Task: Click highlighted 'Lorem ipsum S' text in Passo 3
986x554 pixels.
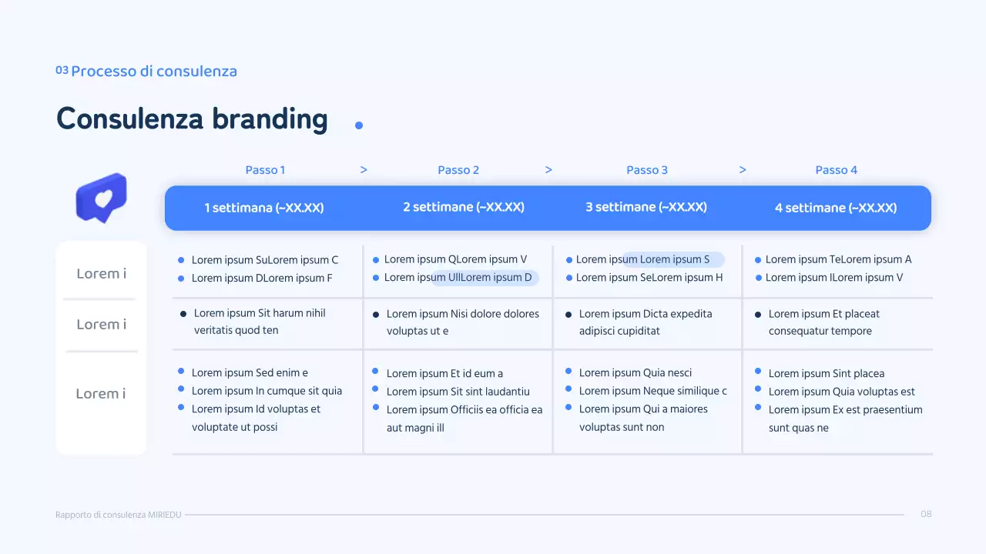Action: pyautogui.click(x=674, y=259)
